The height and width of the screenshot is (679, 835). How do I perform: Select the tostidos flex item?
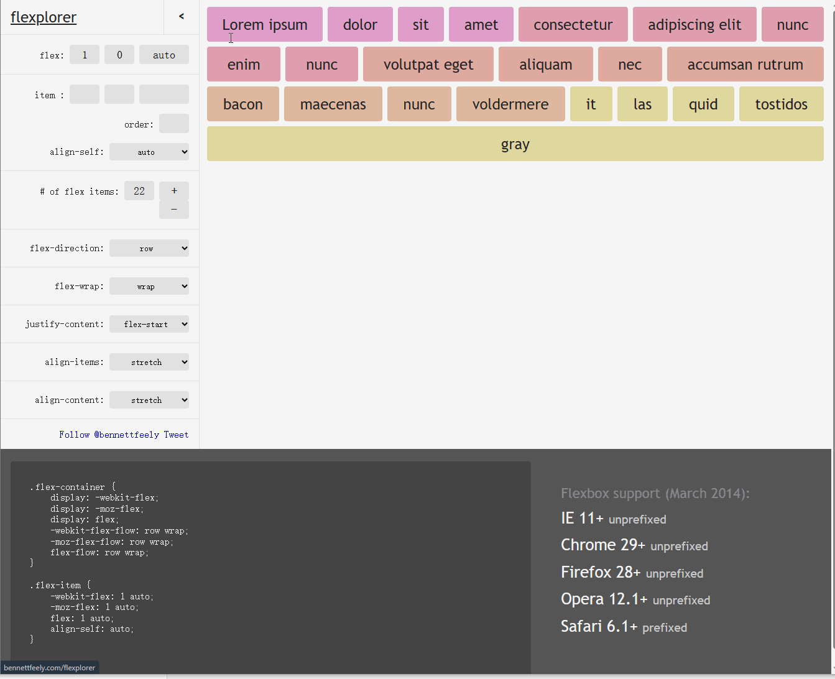click(782, 104)
